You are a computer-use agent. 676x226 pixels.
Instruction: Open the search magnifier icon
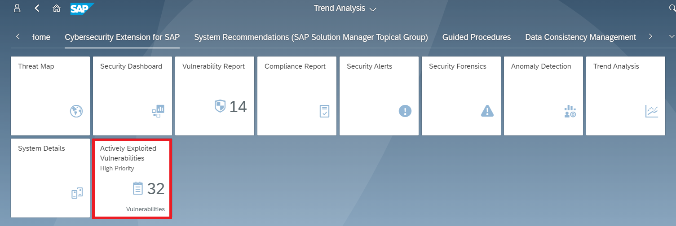pyautogui.click(x=672, y=8)
